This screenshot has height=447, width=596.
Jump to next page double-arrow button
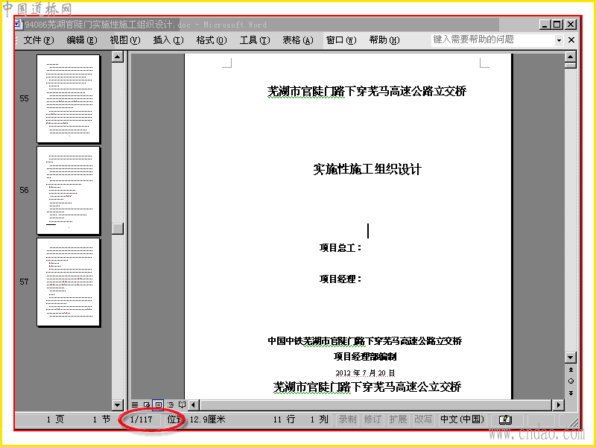(x=571, y=393)
